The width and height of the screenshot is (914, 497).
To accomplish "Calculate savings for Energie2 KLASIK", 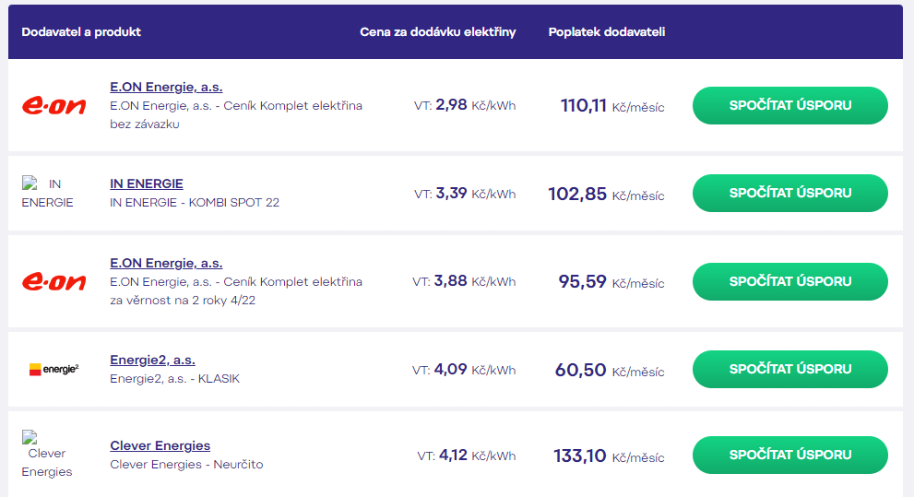I will coord(789,369).
